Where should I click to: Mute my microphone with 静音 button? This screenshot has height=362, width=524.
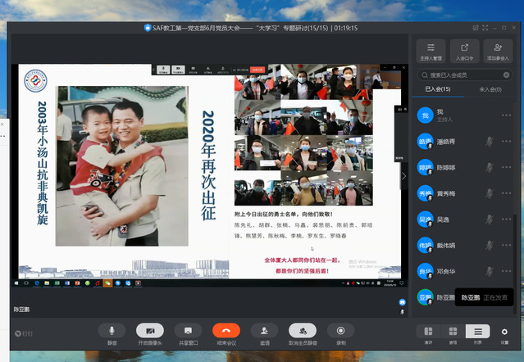tap(112, 331)
